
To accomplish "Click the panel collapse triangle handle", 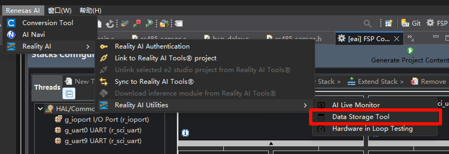I will pyautogui.click(x=271, y=143).
